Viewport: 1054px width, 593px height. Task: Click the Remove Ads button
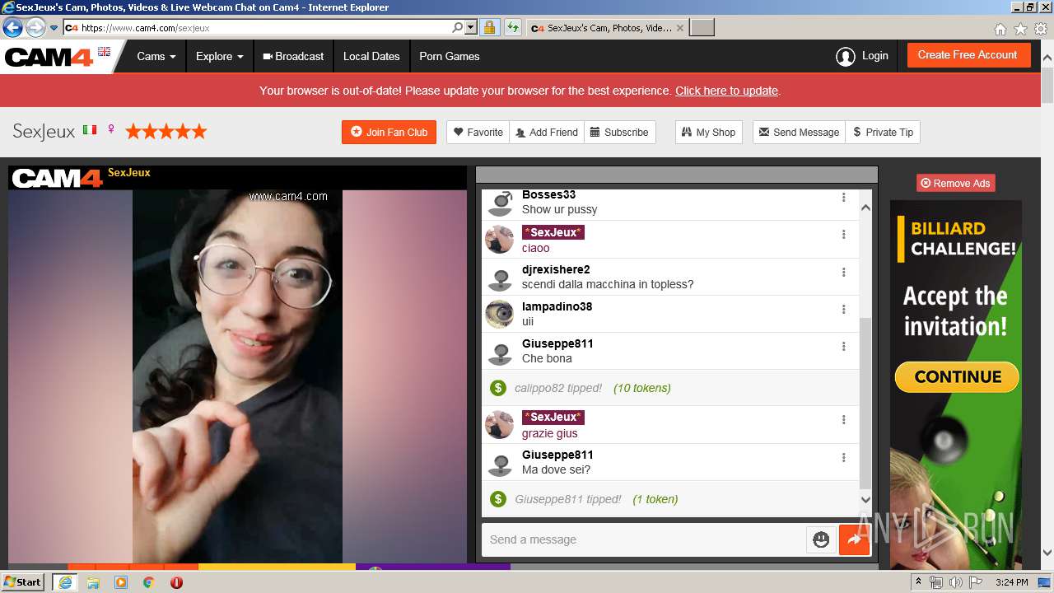click(x=955, y=183)
